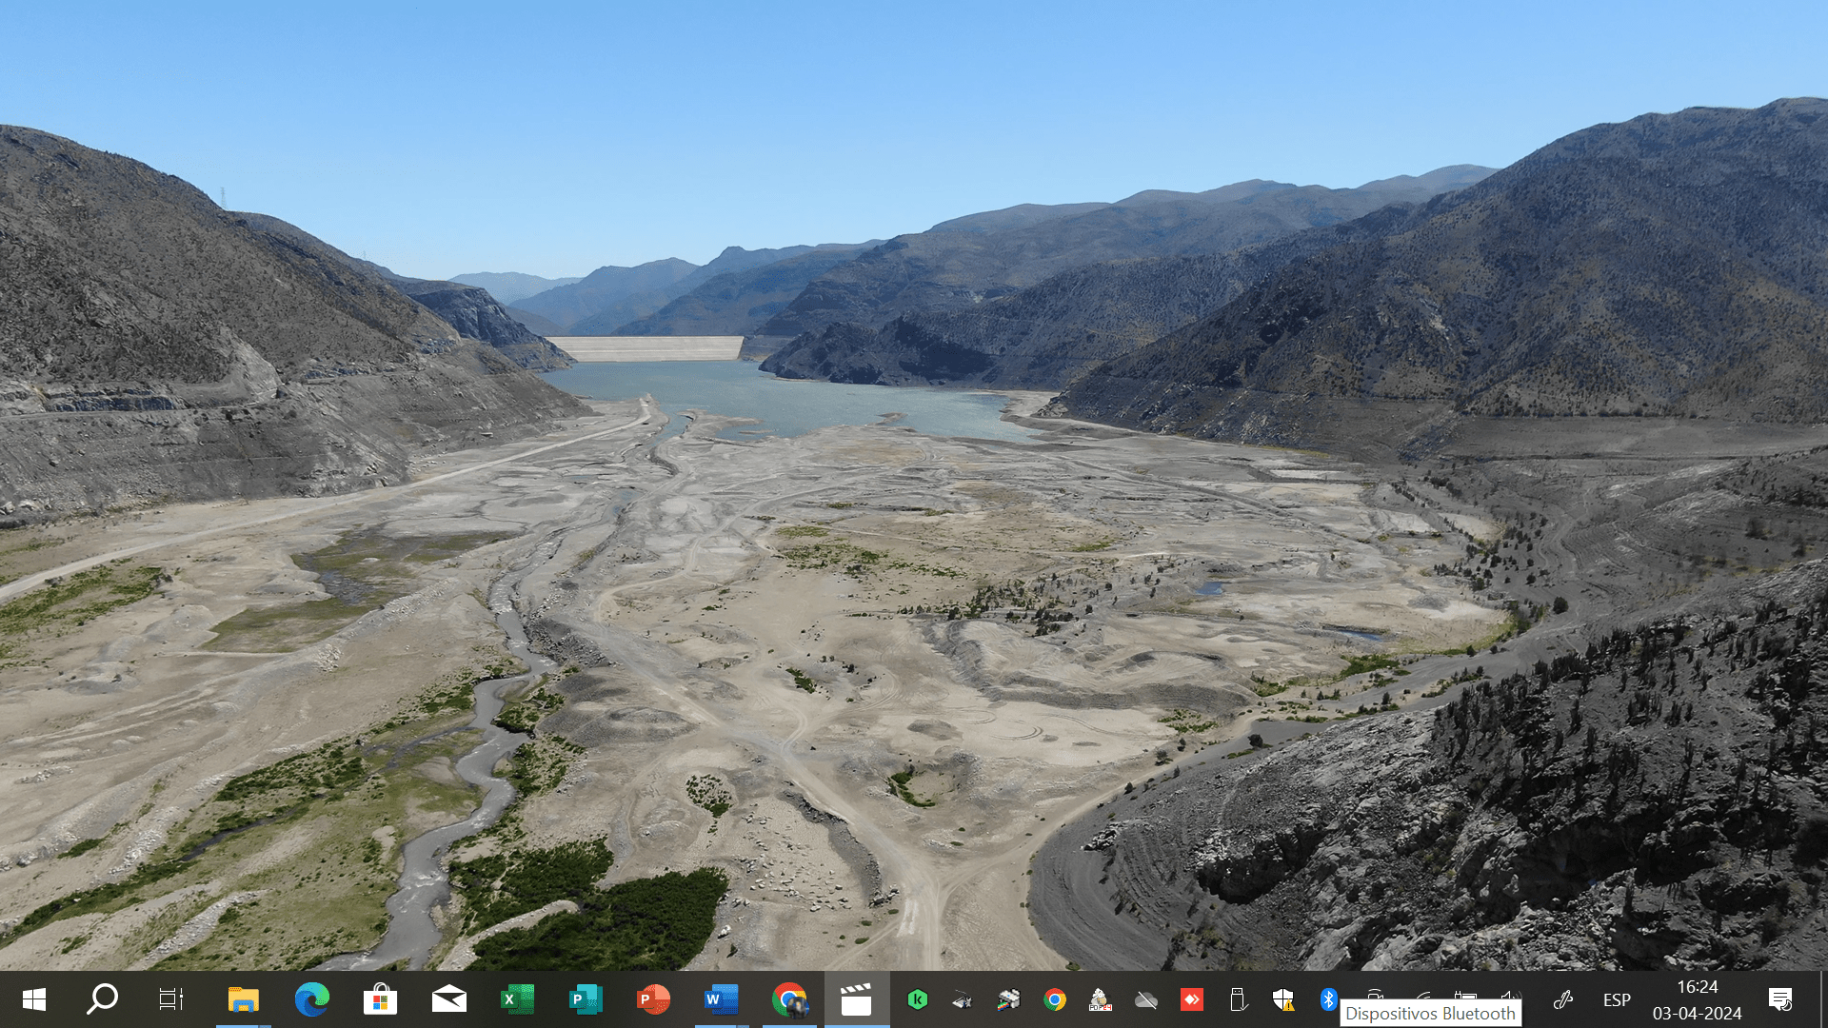Screen dimensions: 1828x1028
Task: Click the Show desktop strip at taskbar edge
Action: (1823, 999)
